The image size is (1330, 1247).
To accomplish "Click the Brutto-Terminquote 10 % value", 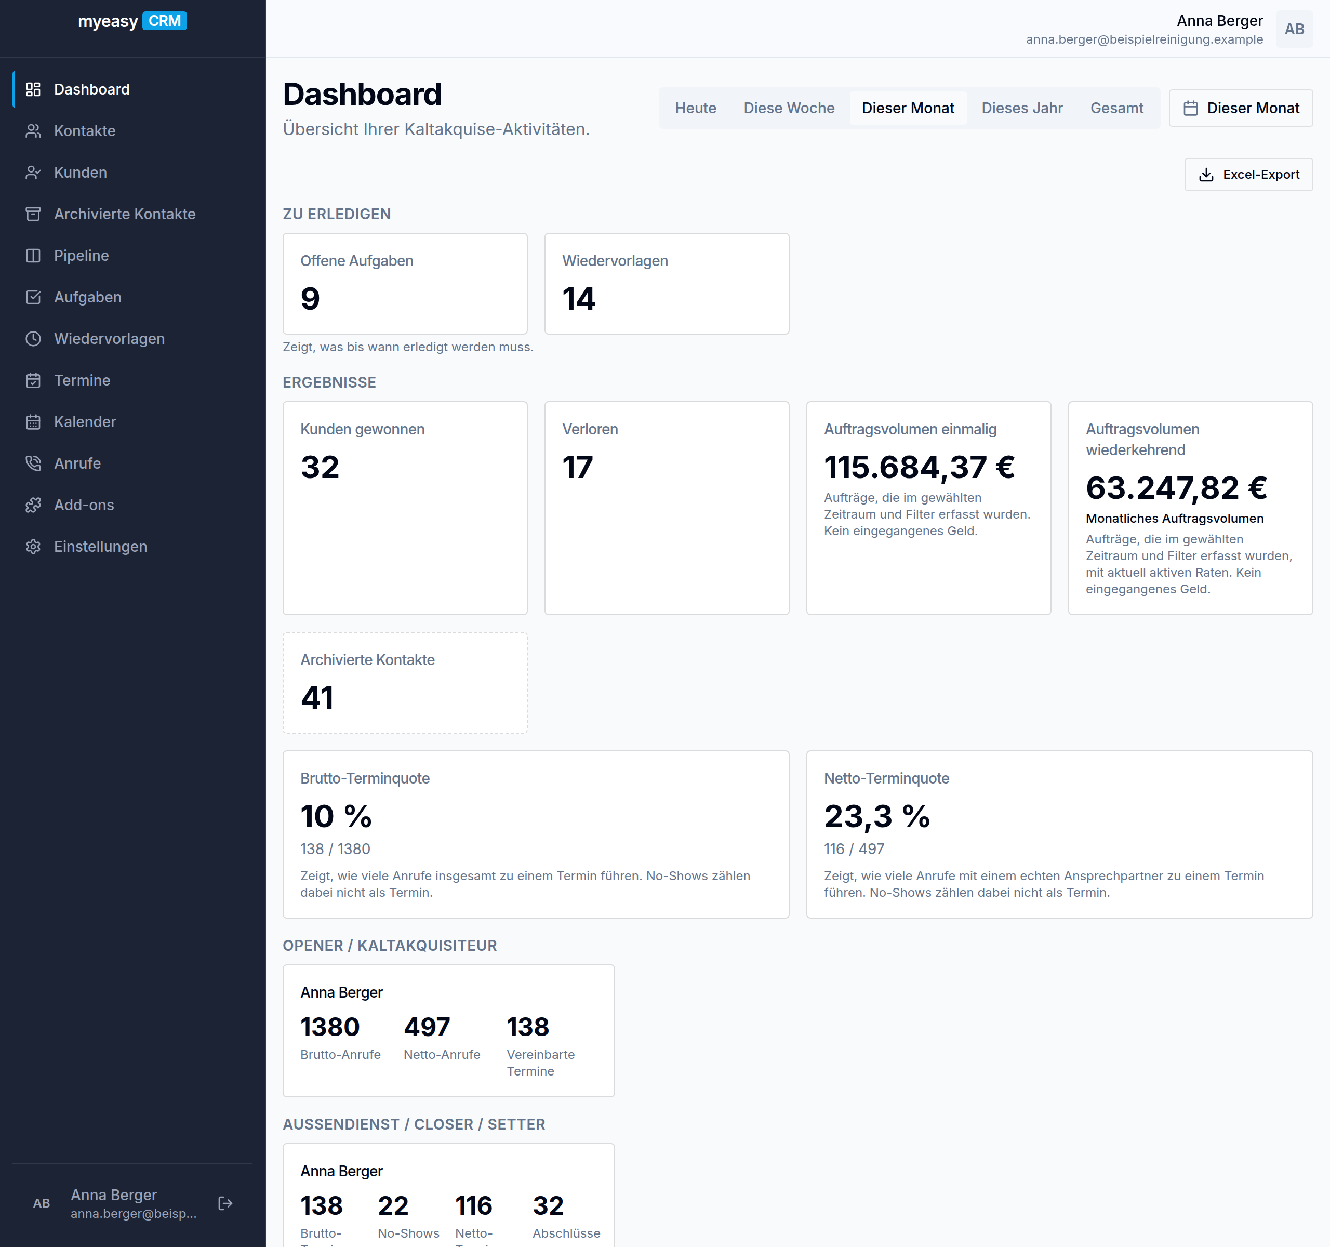I will coord(336,816).
